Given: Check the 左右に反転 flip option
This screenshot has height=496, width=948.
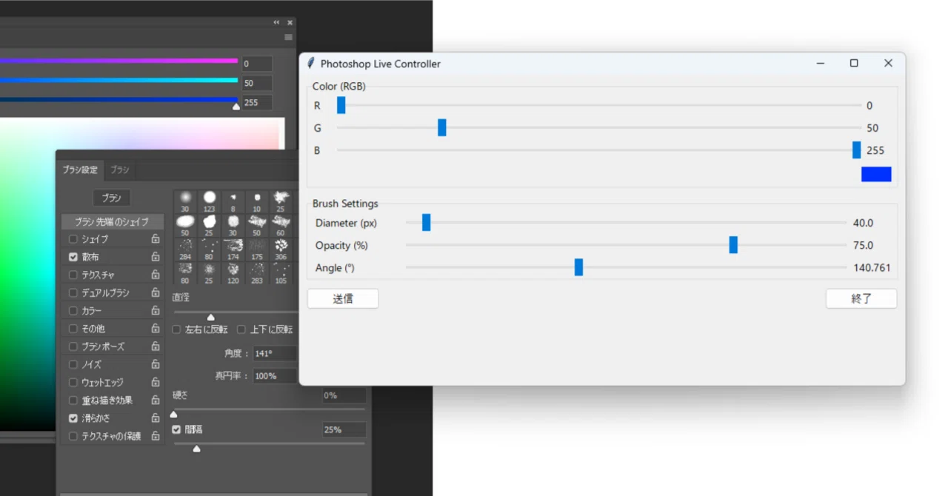Looking at the screenshot, I should [177, 329].
